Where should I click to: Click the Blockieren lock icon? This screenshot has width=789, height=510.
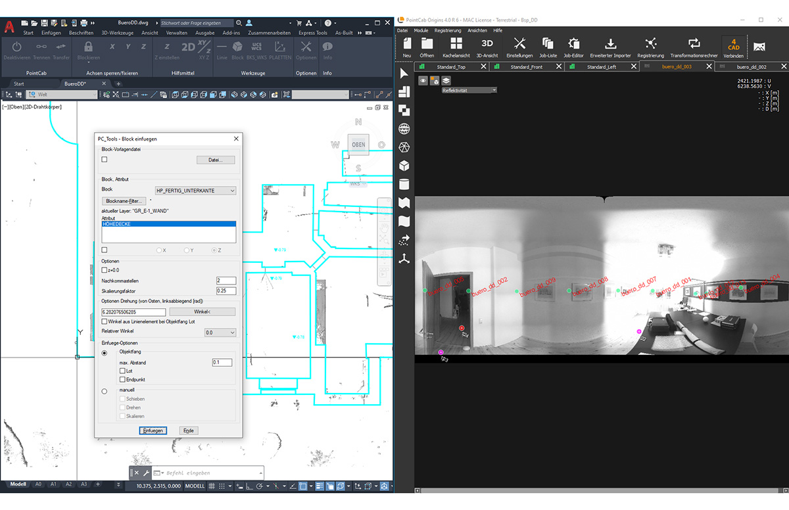[x=87, y=46]
